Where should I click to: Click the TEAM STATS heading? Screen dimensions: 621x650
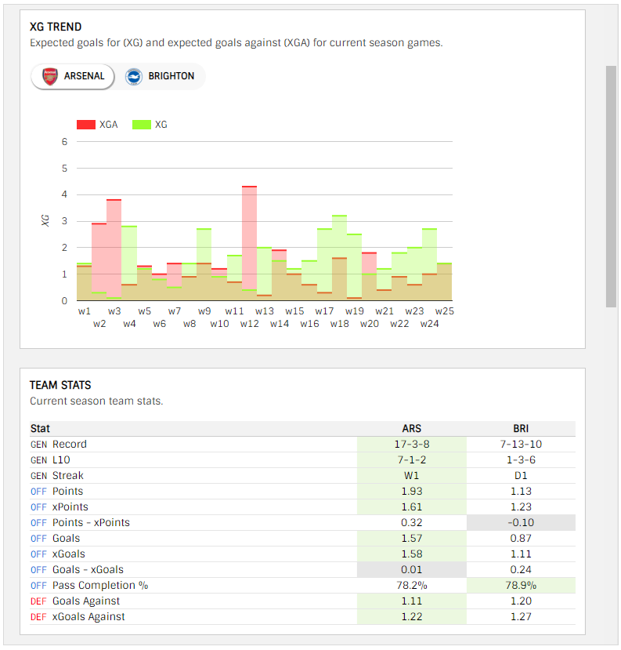[60, 385]
